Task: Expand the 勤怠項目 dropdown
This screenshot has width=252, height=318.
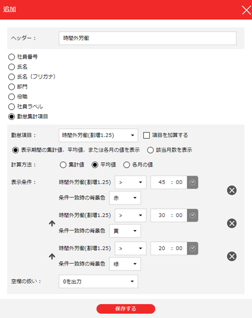Action: (98, 135)
